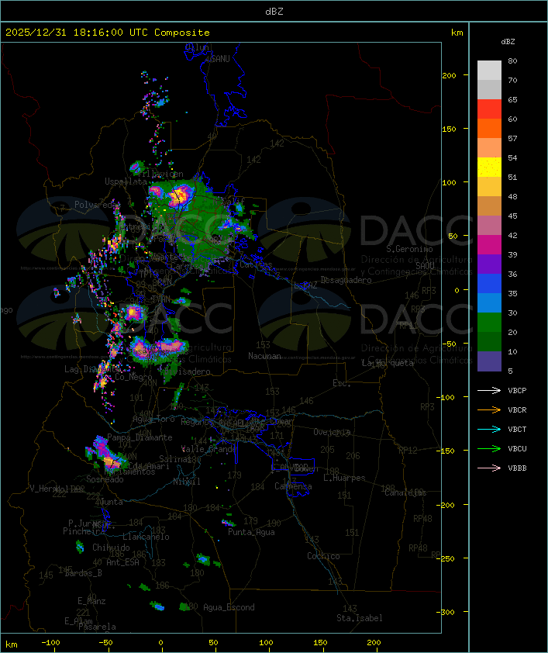Click the VBCU legend label
Viewport: 548px width, 653px height.
[517, 448]
